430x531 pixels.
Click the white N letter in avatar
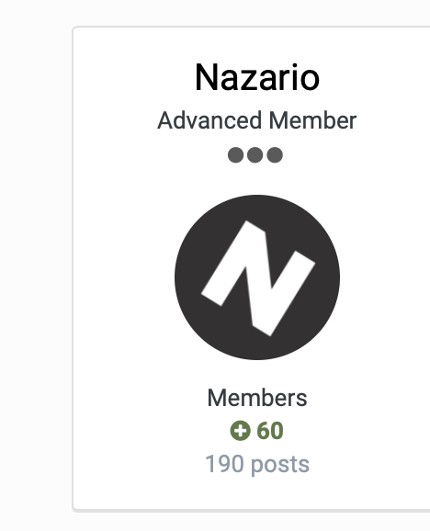tap(258, 278)
